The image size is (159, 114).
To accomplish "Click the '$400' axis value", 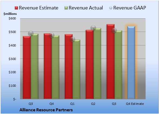I will click(12, 45).
